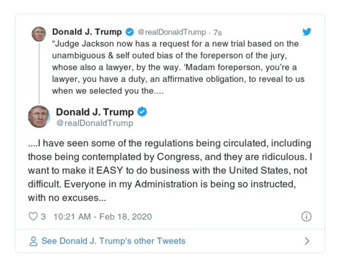Click the large Donald J. Trump name
340x268 pixels.
pos(95,112)
